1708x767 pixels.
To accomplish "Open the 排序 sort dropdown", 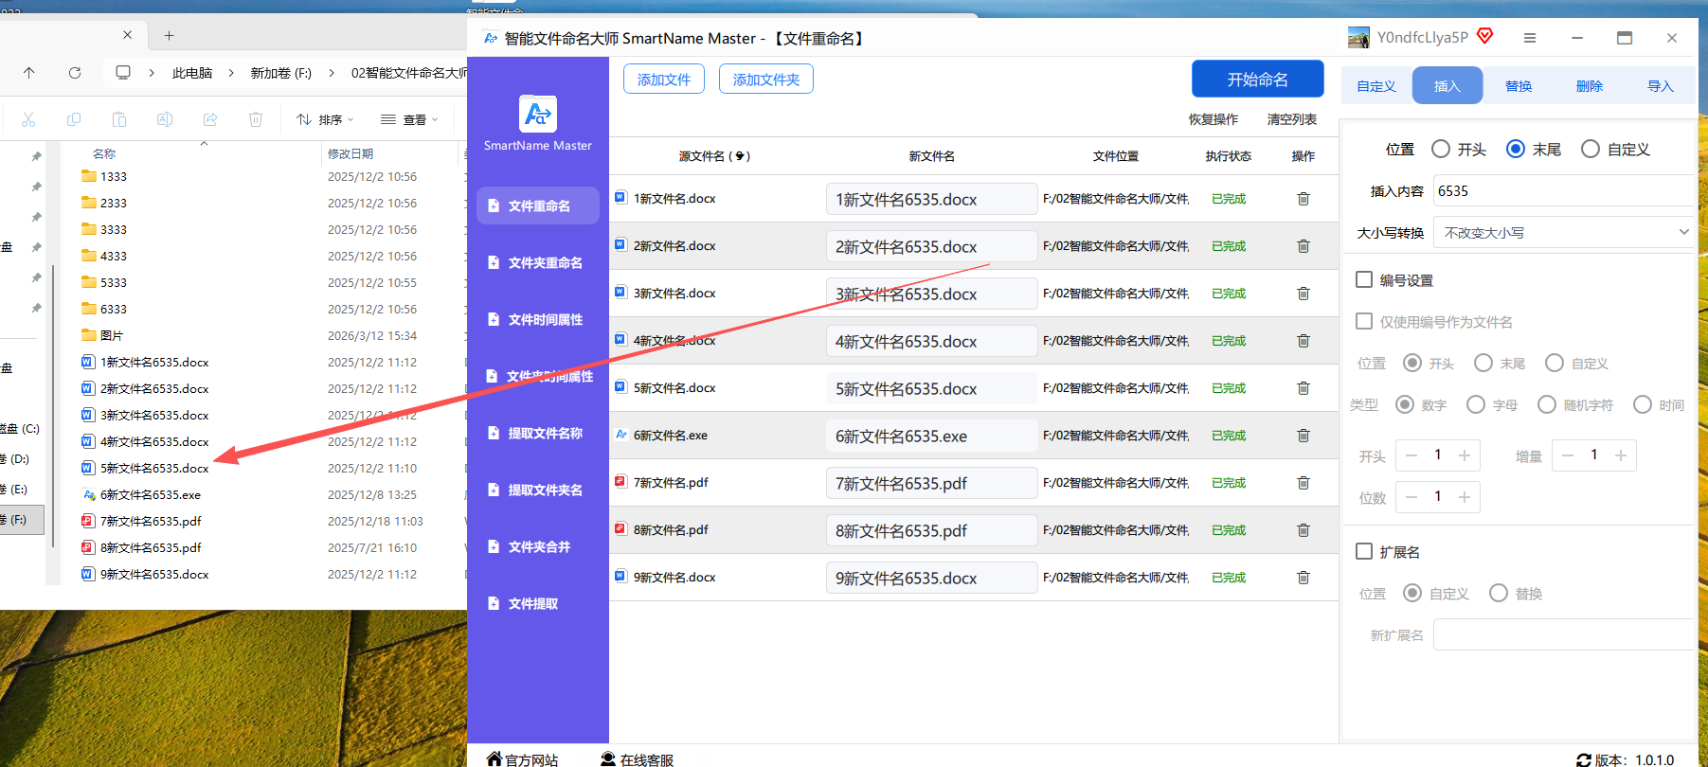I will 325,119.
